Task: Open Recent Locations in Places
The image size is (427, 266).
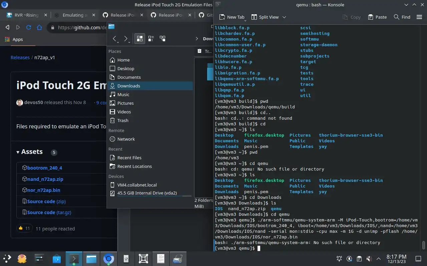Action: click(x=150, y=166)
